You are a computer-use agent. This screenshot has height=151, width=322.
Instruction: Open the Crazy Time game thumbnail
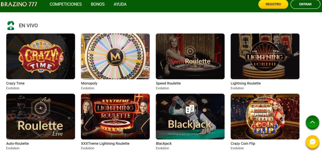[x=41, y=56]
